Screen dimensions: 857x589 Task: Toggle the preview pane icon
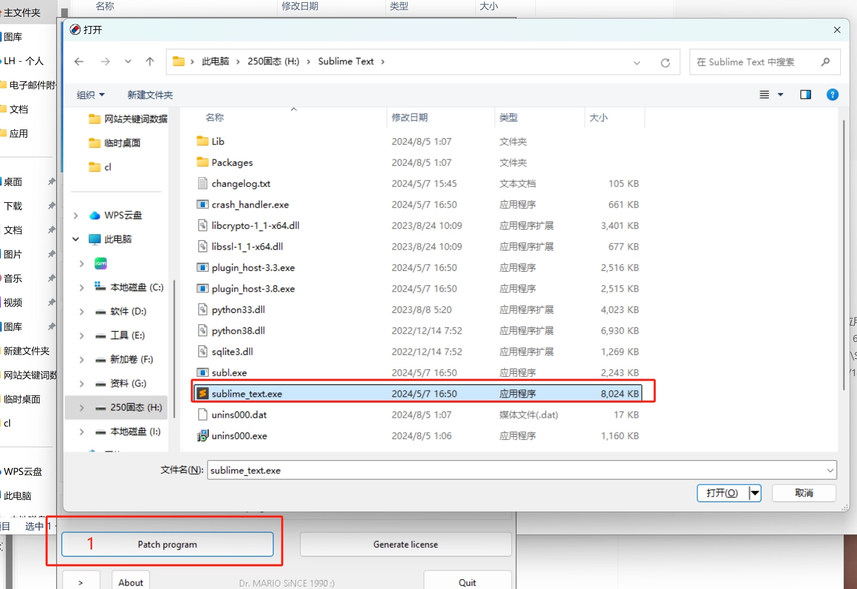(805, 95)
